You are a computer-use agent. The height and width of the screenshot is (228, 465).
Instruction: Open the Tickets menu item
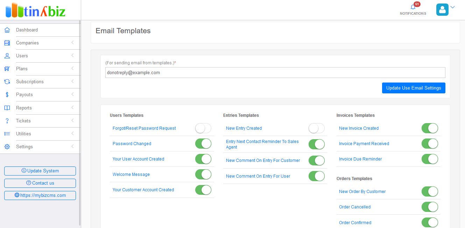click(23, 121)
